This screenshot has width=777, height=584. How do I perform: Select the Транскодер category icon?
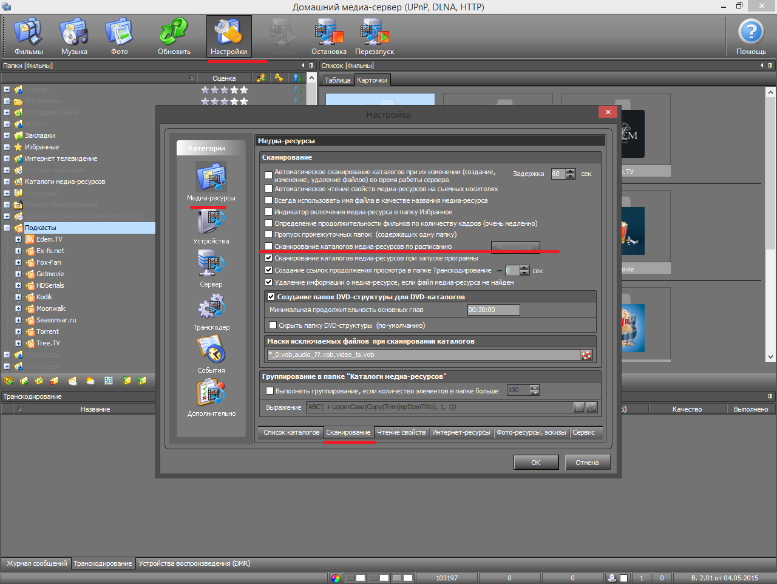[211, 308]
